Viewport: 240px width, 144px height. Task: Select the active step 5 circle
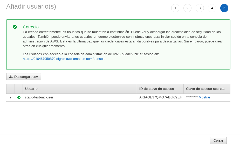[x=224, y=8]
